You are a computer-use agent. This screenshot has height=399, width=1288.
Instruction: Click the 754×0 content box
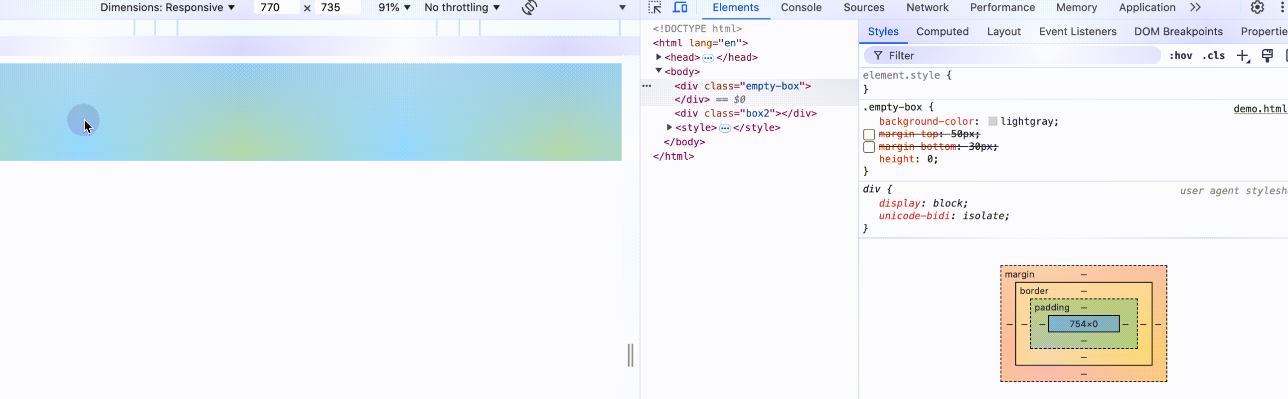pyautogui.click(x=1084, y=324)
